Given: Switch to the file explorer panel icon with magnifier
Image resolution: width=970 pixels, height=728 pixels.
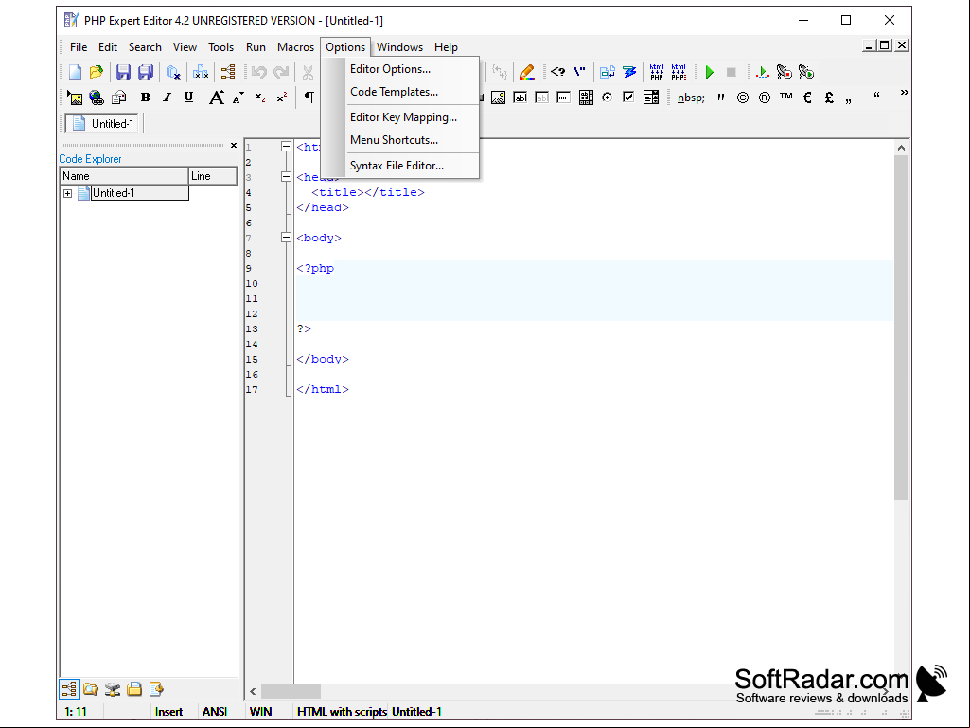Looking at the screenshot, I should coord(91,689).
